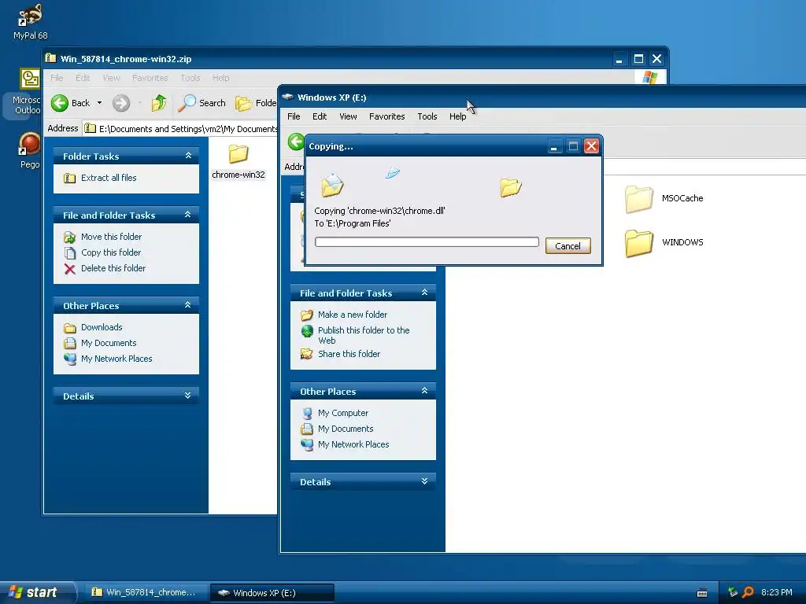Minimize the zip window

point(619,59)
